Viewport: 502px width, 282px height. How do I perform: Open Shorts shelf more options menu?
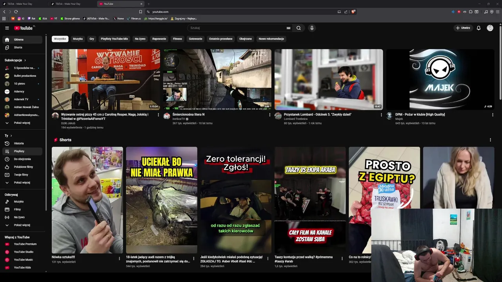pyautogui.click(x=490, y=140)
